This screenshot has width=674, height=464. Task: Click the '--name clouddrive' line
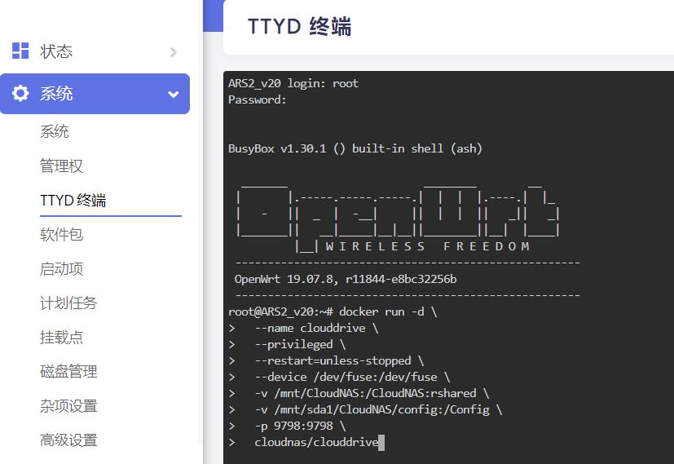316,328
